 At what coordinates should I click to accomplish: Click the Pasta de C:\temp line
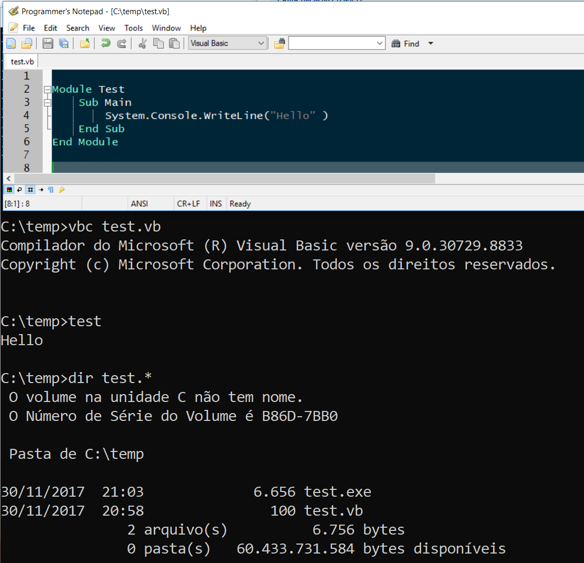[76, 454]
